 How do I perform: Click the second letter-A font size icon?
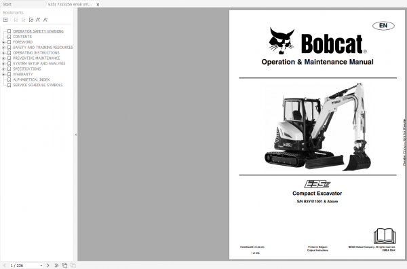tap(45, 20)
